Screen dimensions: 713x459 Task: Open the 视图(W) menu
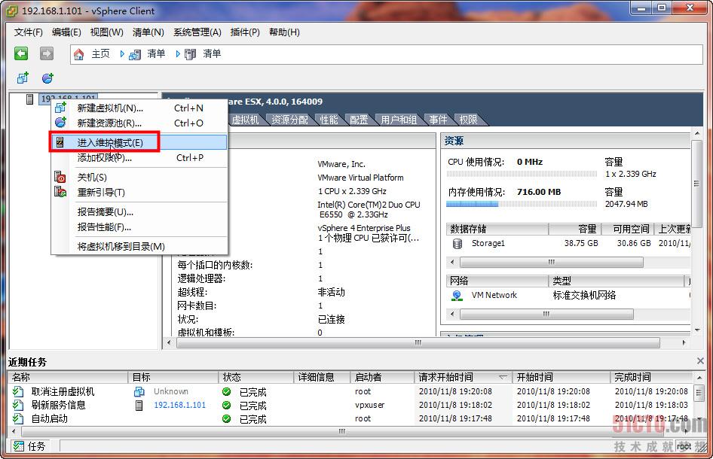coord(107,32)
